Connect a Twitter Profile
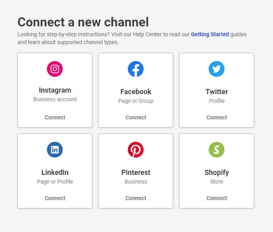273x232 pixels. coord(217,117)
